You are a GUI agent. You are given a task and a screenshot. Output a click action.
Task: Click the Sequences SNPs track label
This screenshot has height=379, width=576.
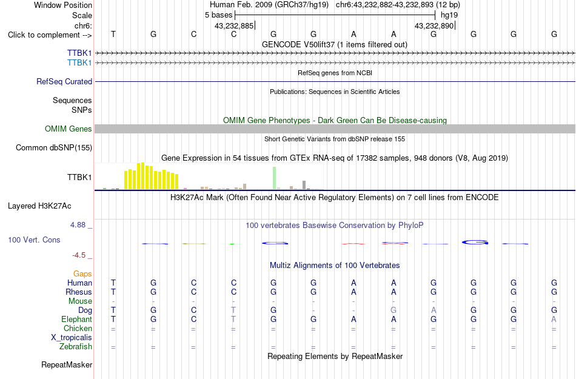72,105
